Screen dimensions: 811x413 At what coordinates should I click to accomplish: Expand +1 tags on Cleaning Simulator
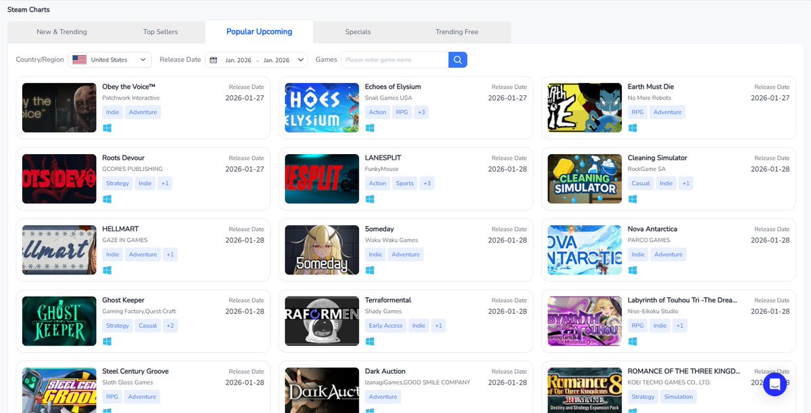686,183
